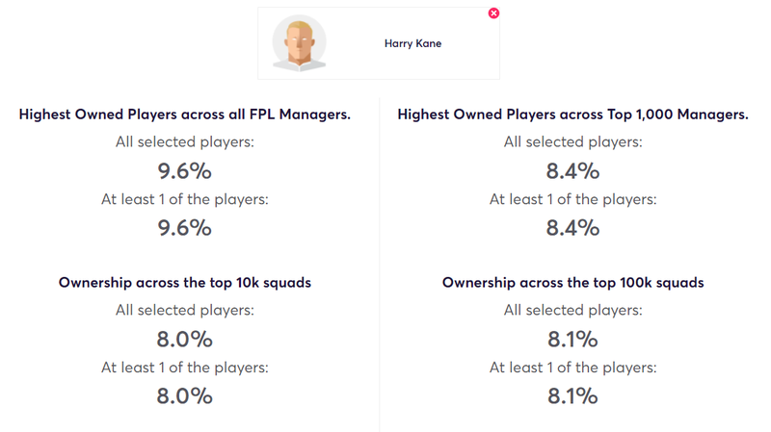This screenshot has width=771, height=432.
Task: Click 'At least 1 of the players' under Top 1,000
Action: (572, 199)
